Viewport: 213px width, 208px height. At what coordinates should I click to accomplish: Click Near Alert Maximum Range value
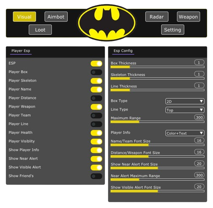(199, 175)
